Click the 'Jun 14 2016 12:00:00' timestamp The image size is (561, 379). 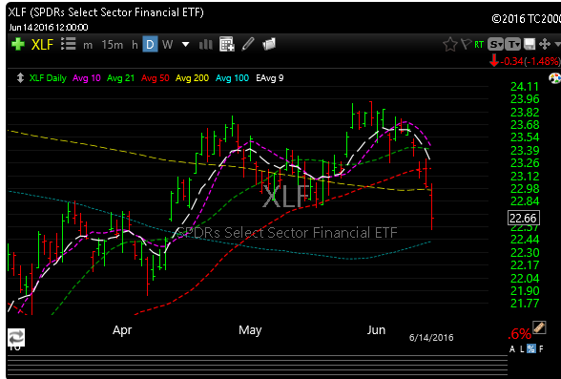click(x=49, y=28)
